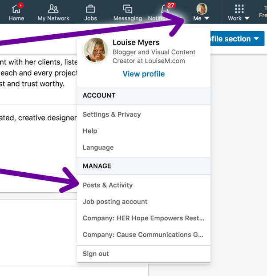Click the MANAGE section header
Image resolution: width=267 pixels, height=276 pixels.
click(144, 166)
